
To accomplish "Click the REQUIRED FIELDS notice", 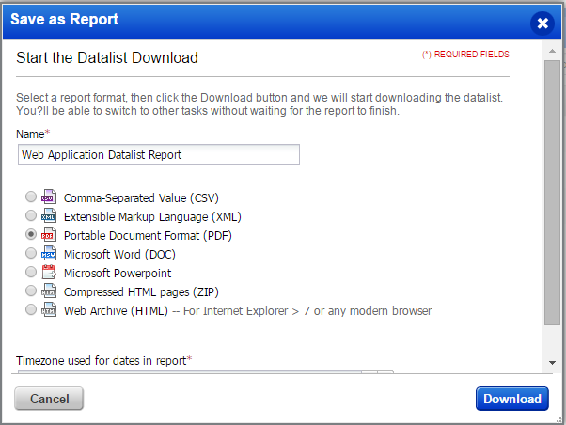I will 465,55.
